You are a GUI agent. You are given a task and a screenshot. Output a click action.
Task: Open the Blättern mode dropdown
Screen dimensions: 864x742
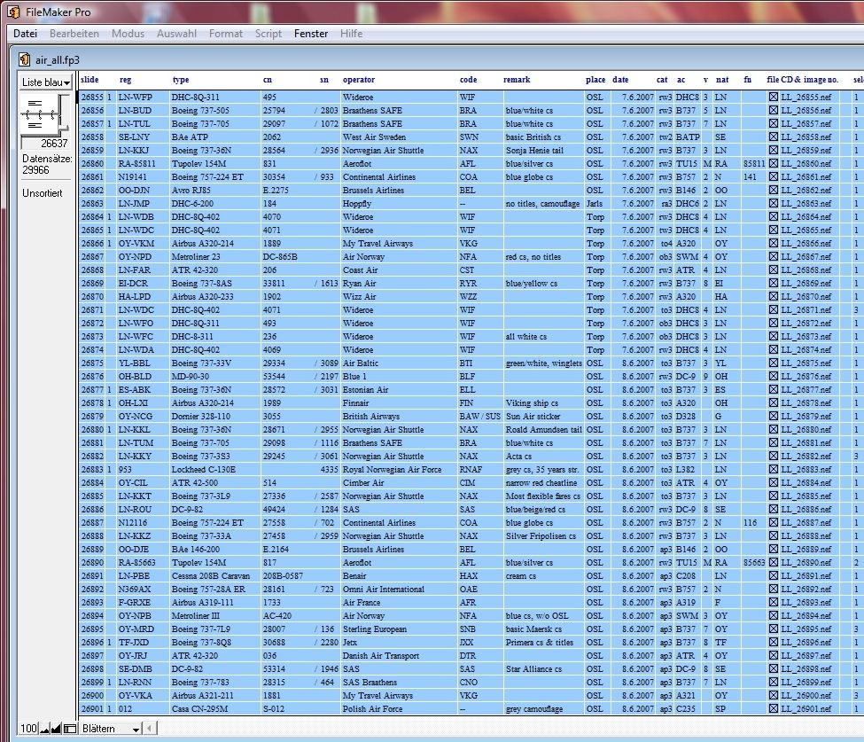(x=110, y=728)
